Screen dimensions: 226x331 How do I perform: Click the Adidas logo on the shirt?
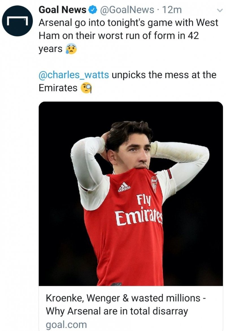pos(124,187)
